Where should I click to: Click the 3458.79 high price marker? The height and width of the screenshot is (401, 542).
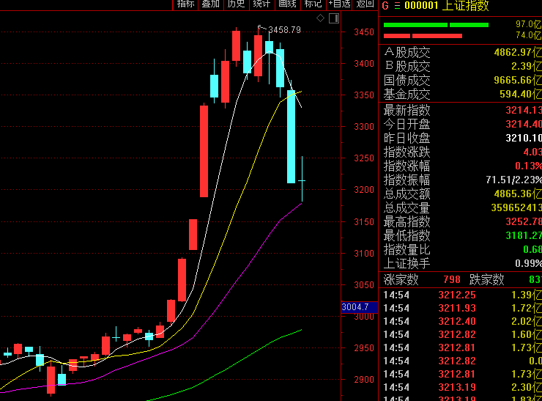tap(284, 30)
